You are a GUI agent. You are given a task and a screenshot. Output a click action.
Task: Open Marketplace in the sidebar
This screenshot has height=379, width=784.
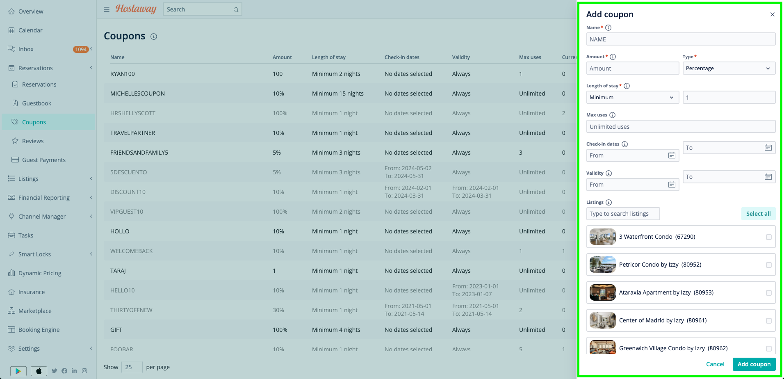[x=35, y=311]
